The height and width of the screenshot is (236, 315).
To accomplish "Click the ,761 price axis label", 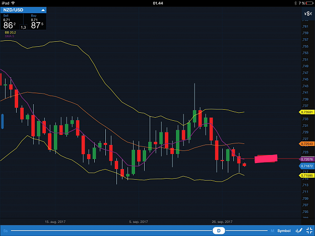I will tap(305, 27).
